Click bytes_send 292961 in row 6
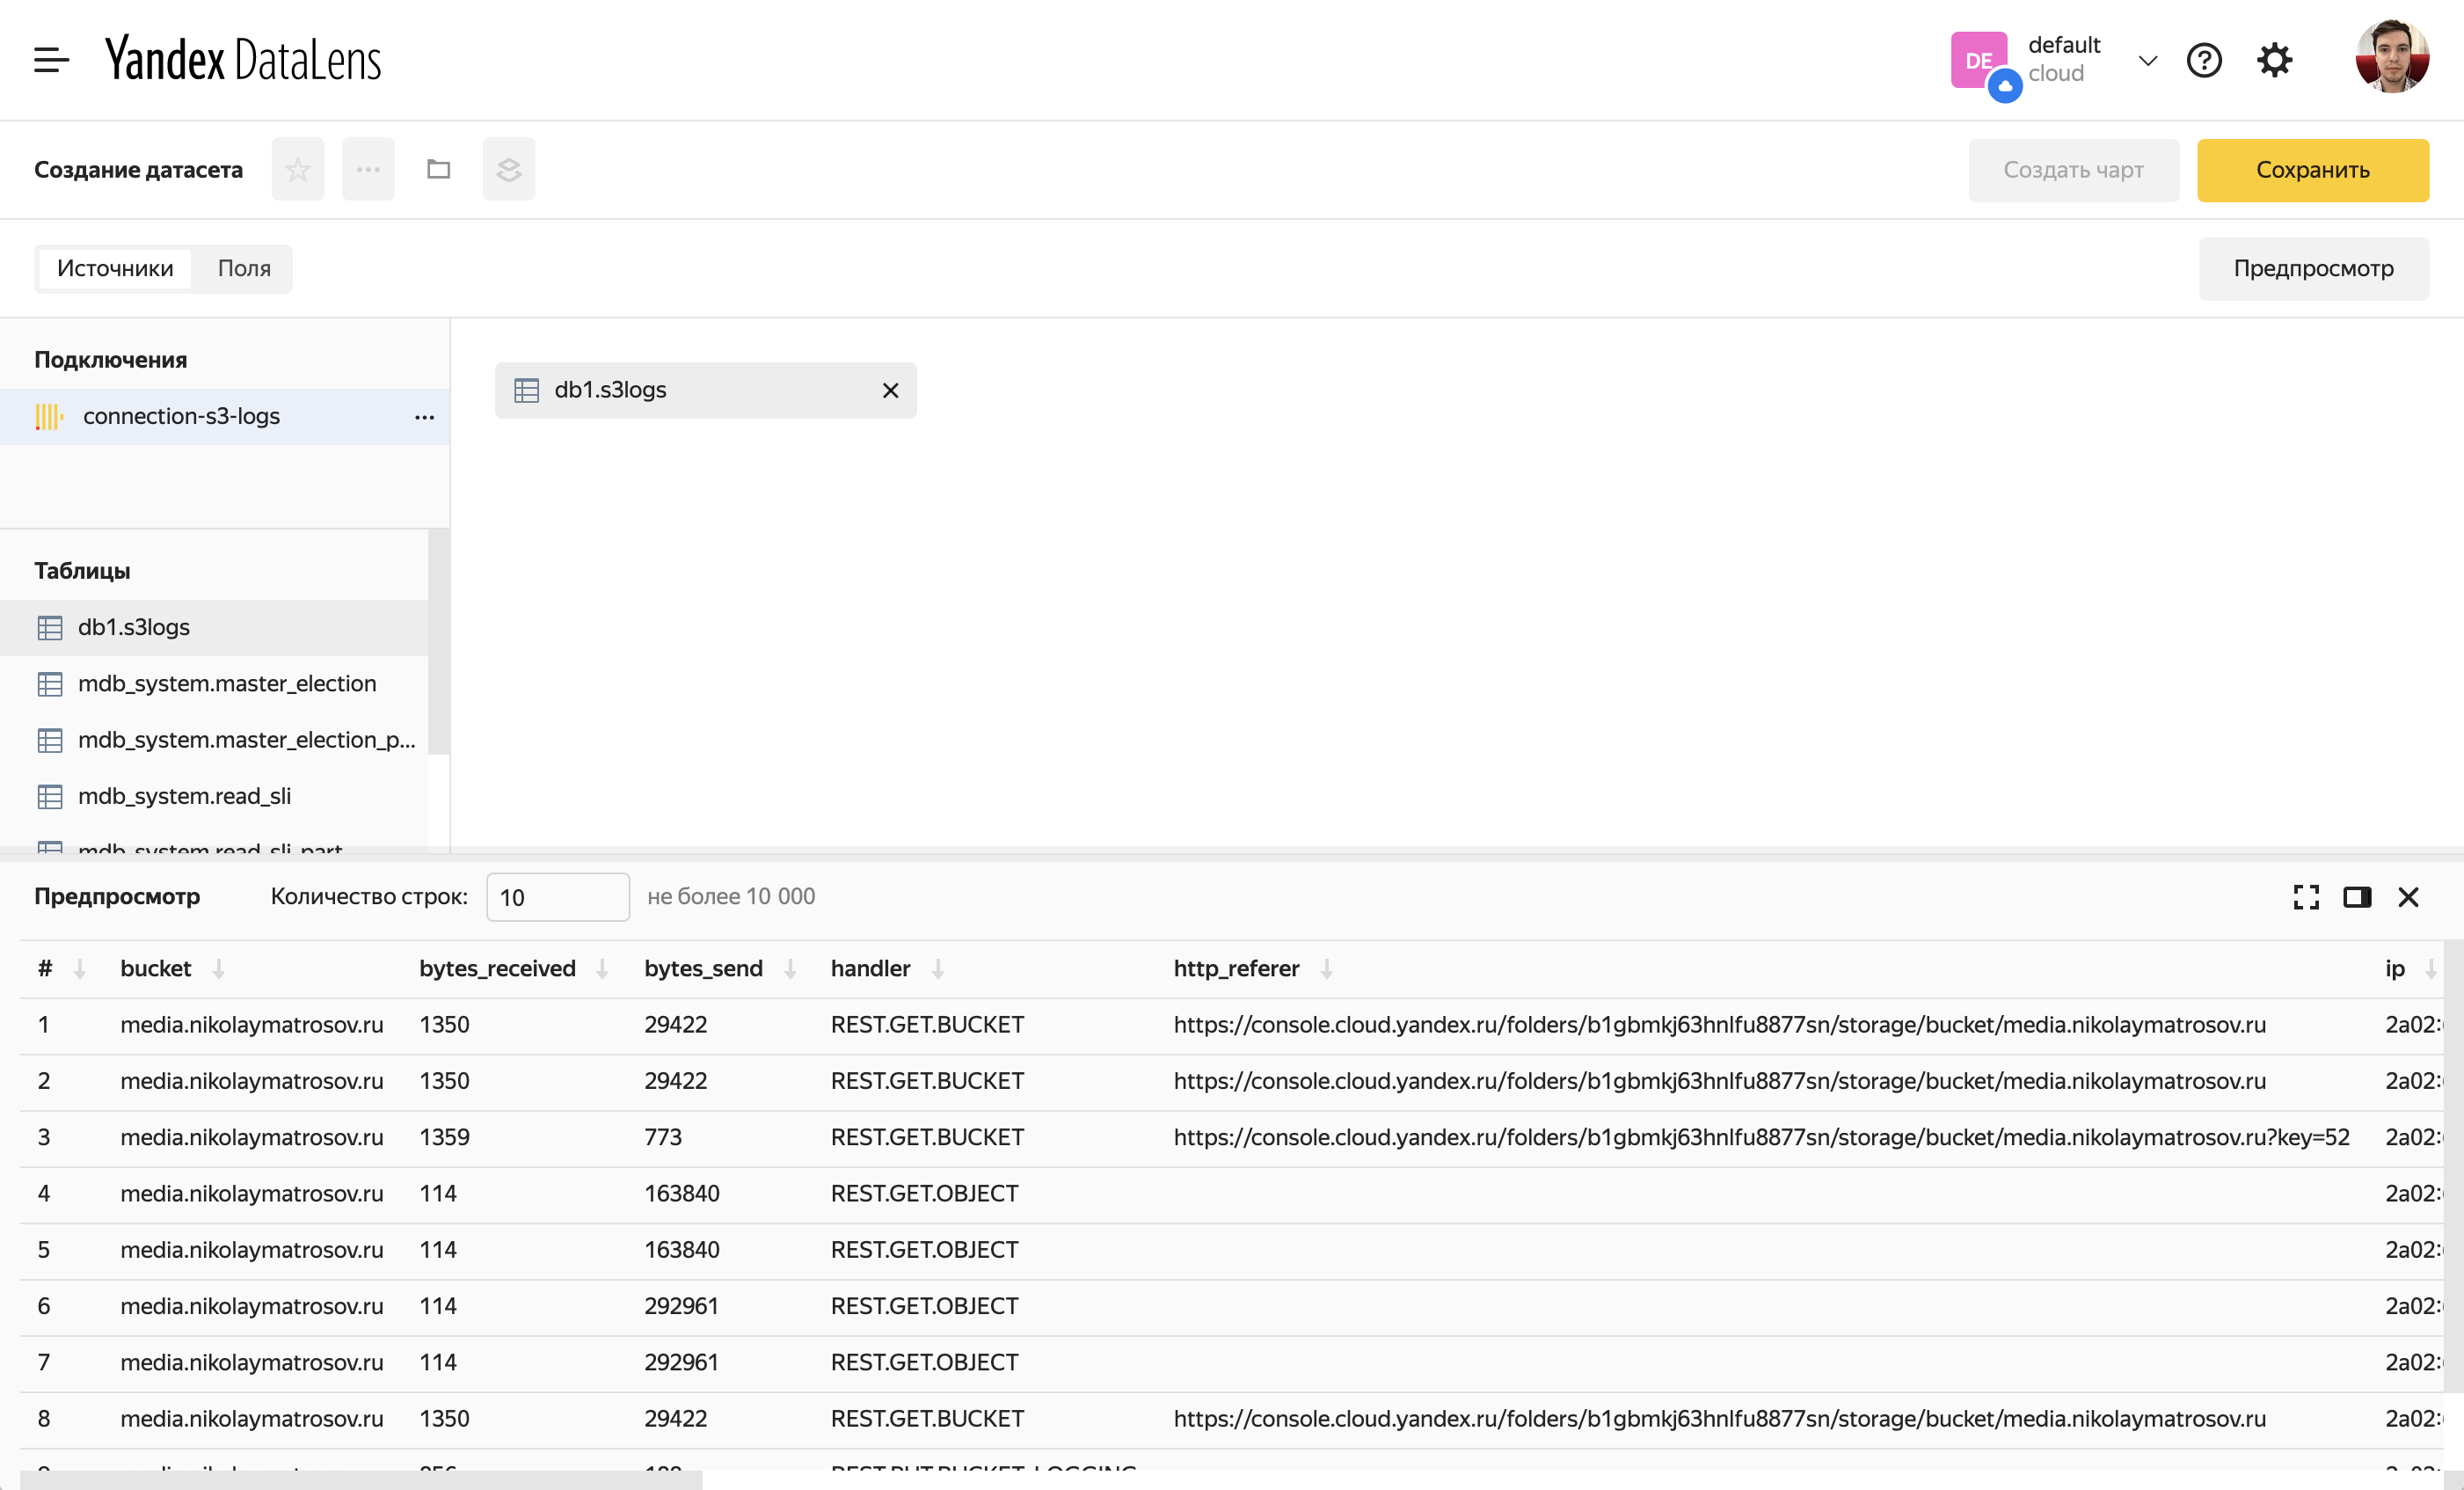 pyautogui.click(x=681, y=1306)
